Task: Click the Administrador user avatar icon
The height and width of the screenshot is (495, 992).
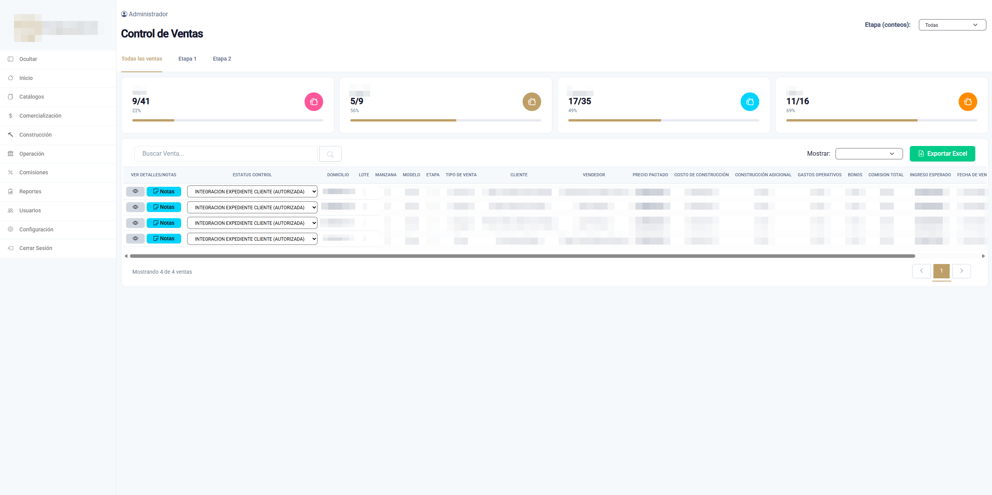Action: coord(124,14)
